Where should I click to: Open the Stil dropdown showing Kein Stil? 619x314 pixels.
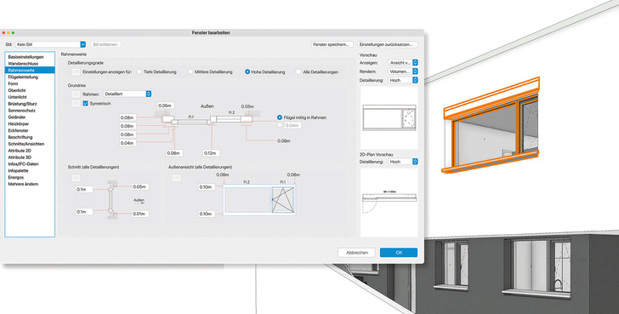(x=50, y=44)
